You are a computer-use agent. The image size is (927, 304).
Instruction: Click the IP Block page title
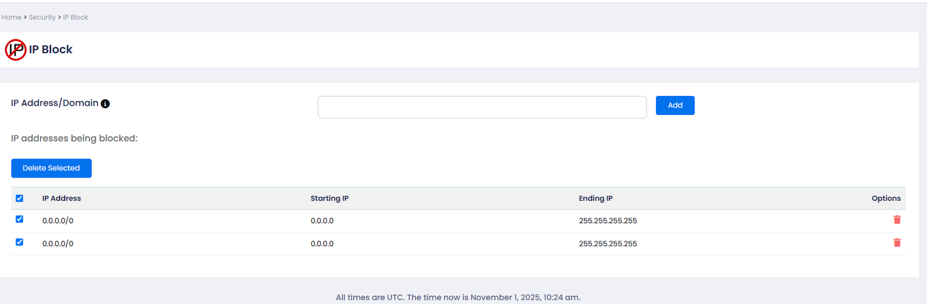coord(51,50)
